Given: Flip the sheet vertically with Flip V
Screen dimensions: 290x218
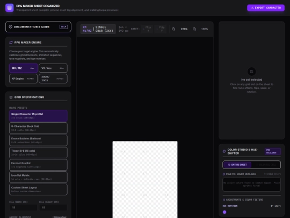Looking at the screenshot, I should tap(161, 29).
